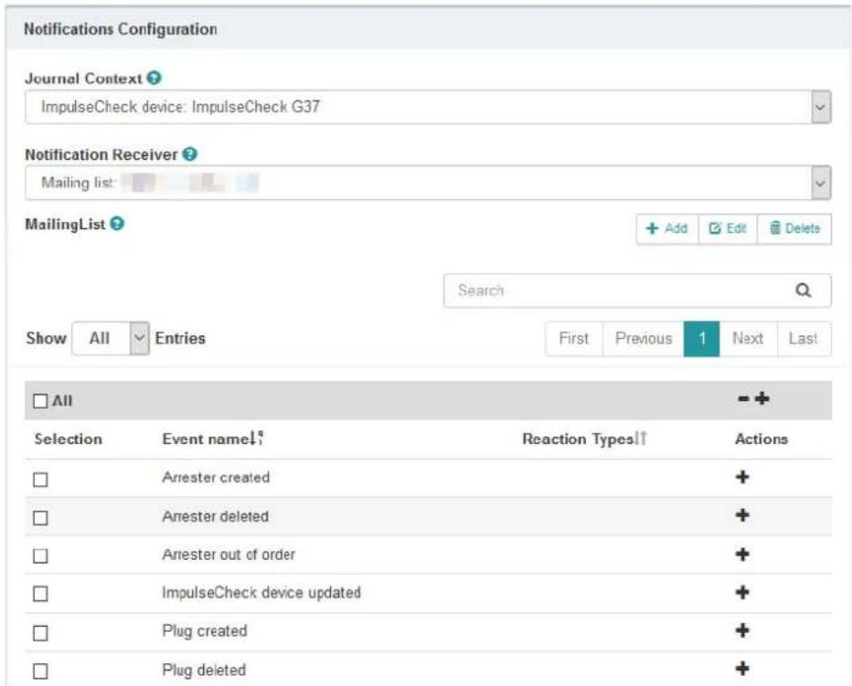
Task: Click the 'Plug created' event name
Action: click(204, 631)
